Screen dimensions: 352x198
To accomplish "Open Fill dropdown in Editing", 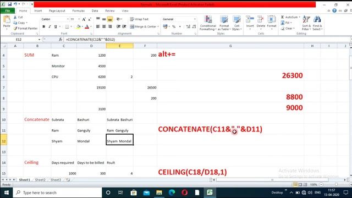I will point(286,23).
